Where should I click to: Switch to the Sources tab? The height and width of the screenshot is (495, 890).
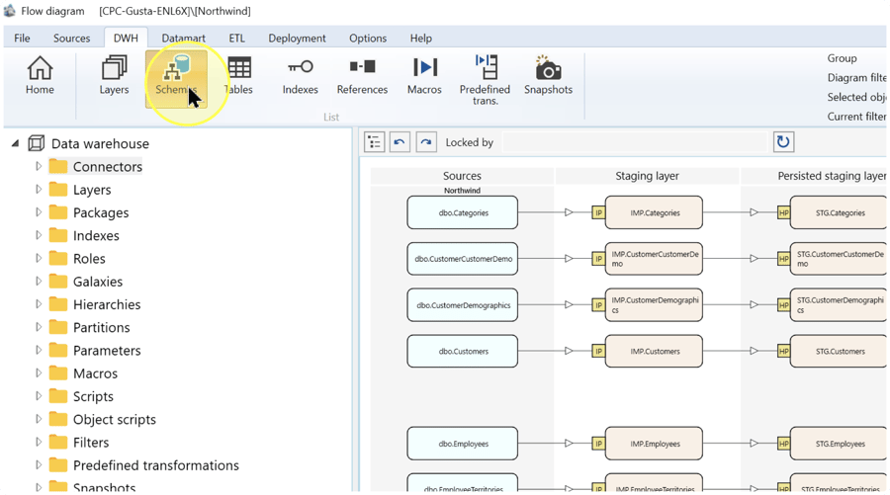pos(71,38)
